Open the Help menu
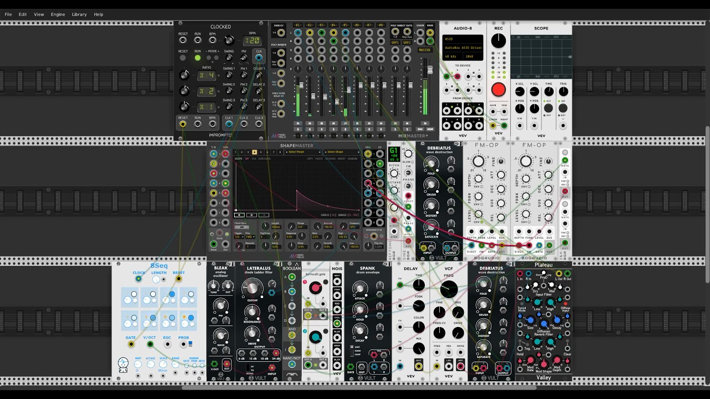Viewport: 710px width, 399px height. pos(99,14)
